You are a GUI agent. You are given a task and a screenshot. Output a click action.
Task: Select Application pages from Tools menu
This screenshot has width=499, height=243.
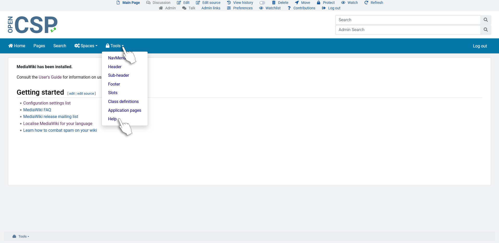pos(124,110)
